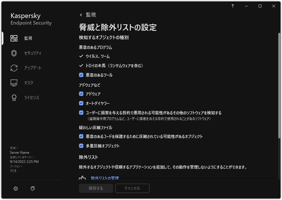
Task: Open help via the question mark icon
Action: [232, 6]
